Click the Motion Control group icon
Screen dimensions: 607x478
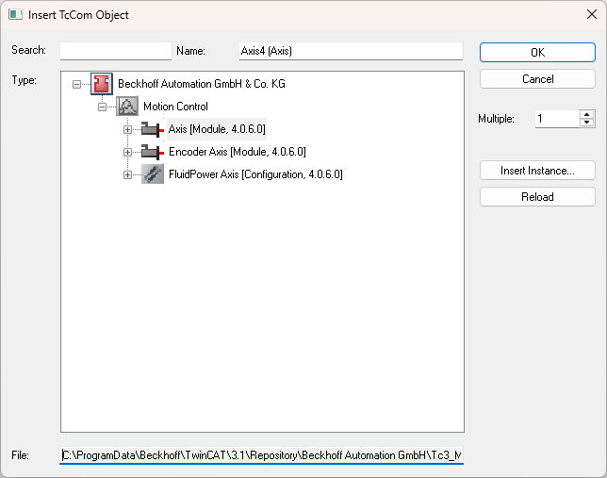tap(127, 107)
